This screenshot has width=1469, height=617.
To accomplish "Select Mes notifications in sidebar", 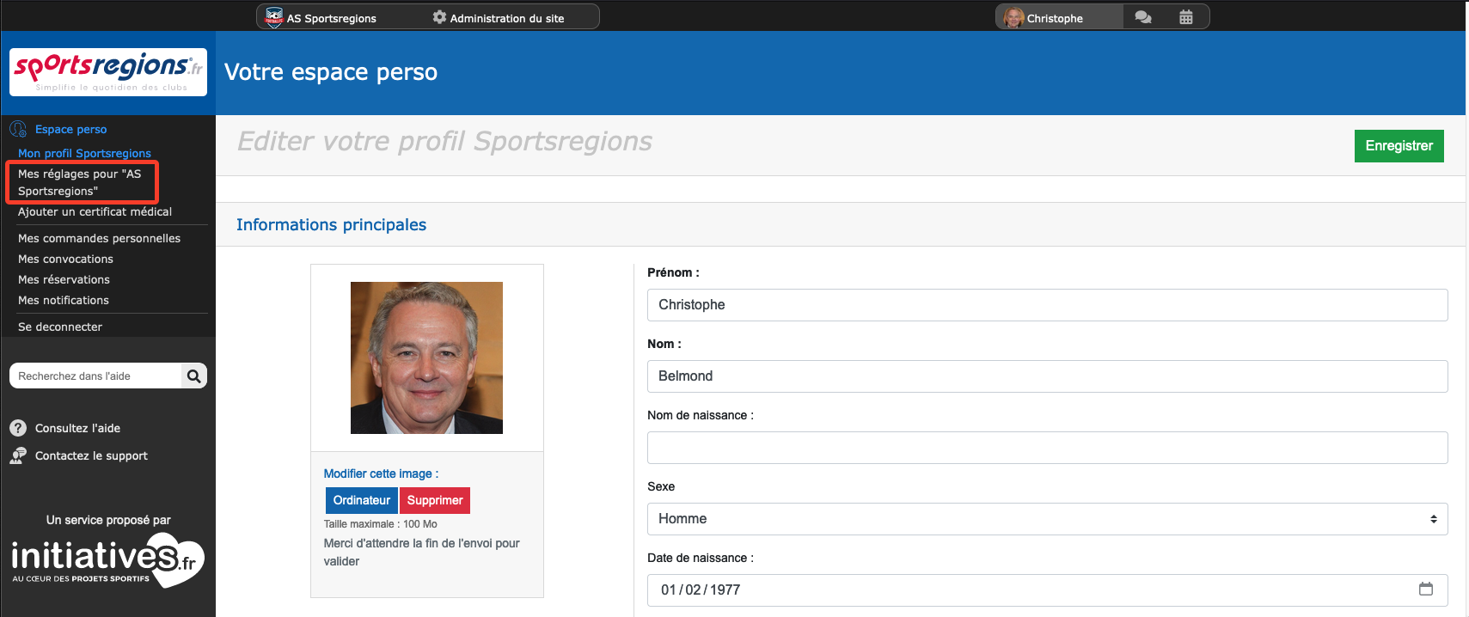I will 64,300.
